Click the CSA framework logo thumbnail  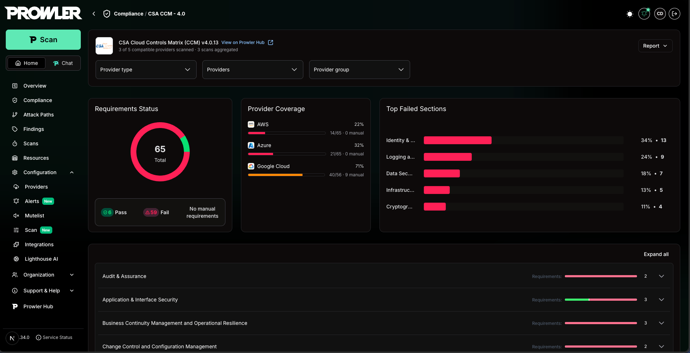[104, 46]
